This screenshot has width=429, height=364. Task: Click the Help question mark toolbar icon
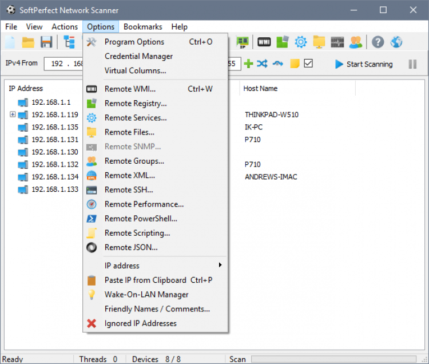pyautogui.click(x=378, y=42)
